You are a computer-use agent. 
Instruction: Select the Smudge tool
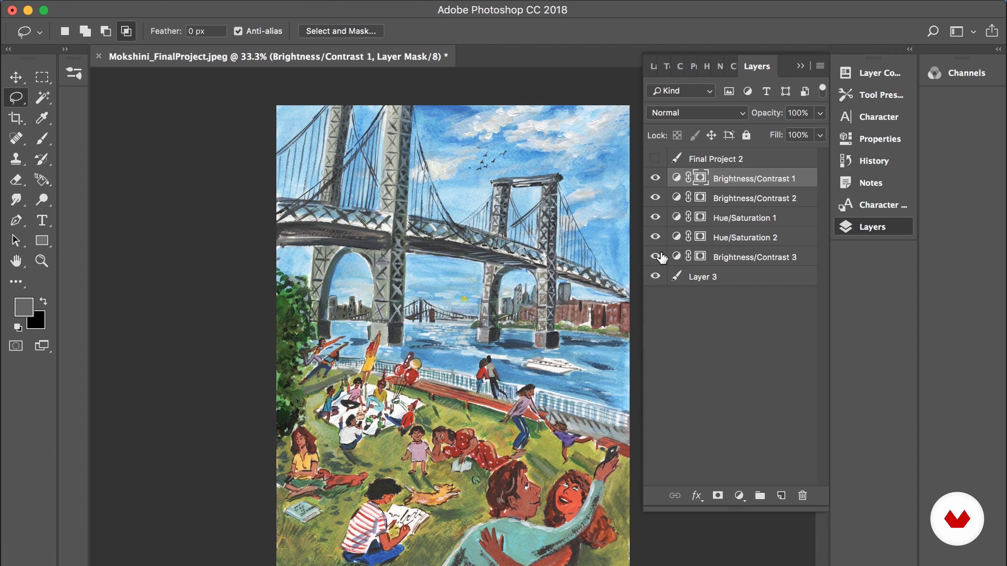tap(16, 200)
